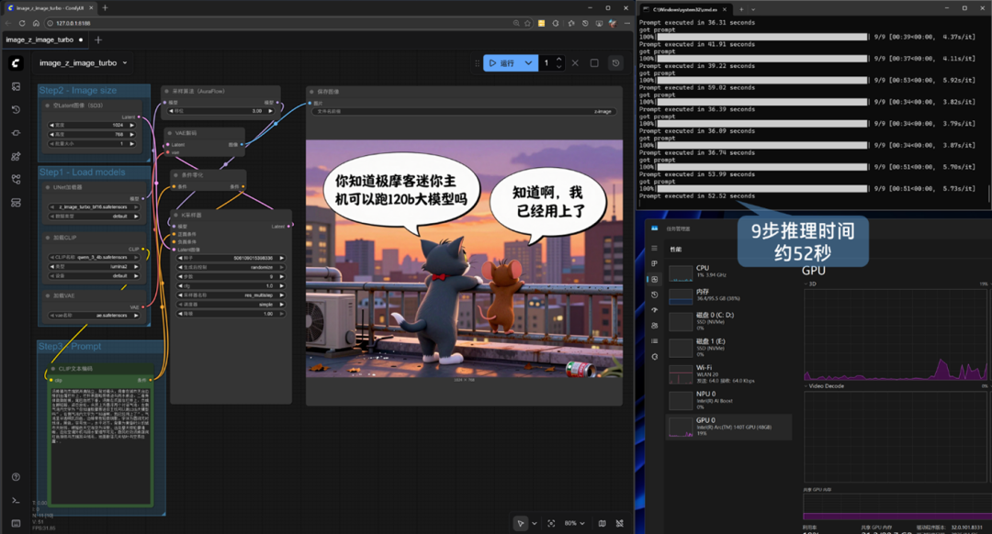Decrease batch count with down arrow
This screenshot has width=992, height=534.
coord(558,66)
